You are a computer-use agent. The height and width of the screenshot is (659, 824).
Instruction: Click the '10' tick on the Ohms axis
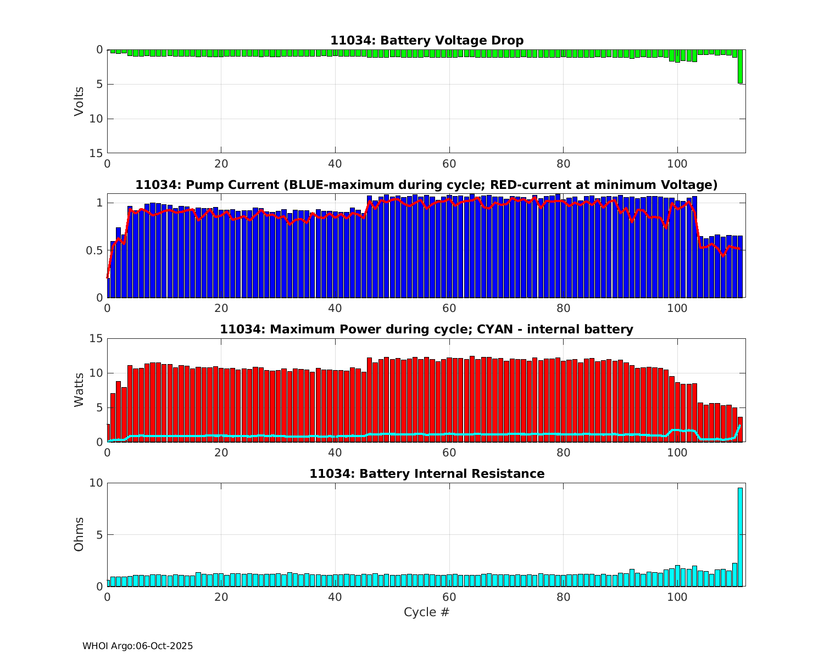(96, 483)
